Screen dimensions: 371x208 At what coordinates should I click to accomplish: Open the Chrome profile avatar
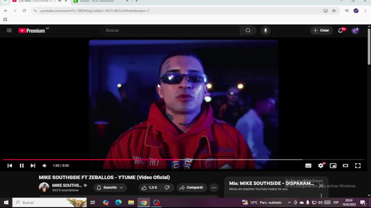[x=356, y=11]
